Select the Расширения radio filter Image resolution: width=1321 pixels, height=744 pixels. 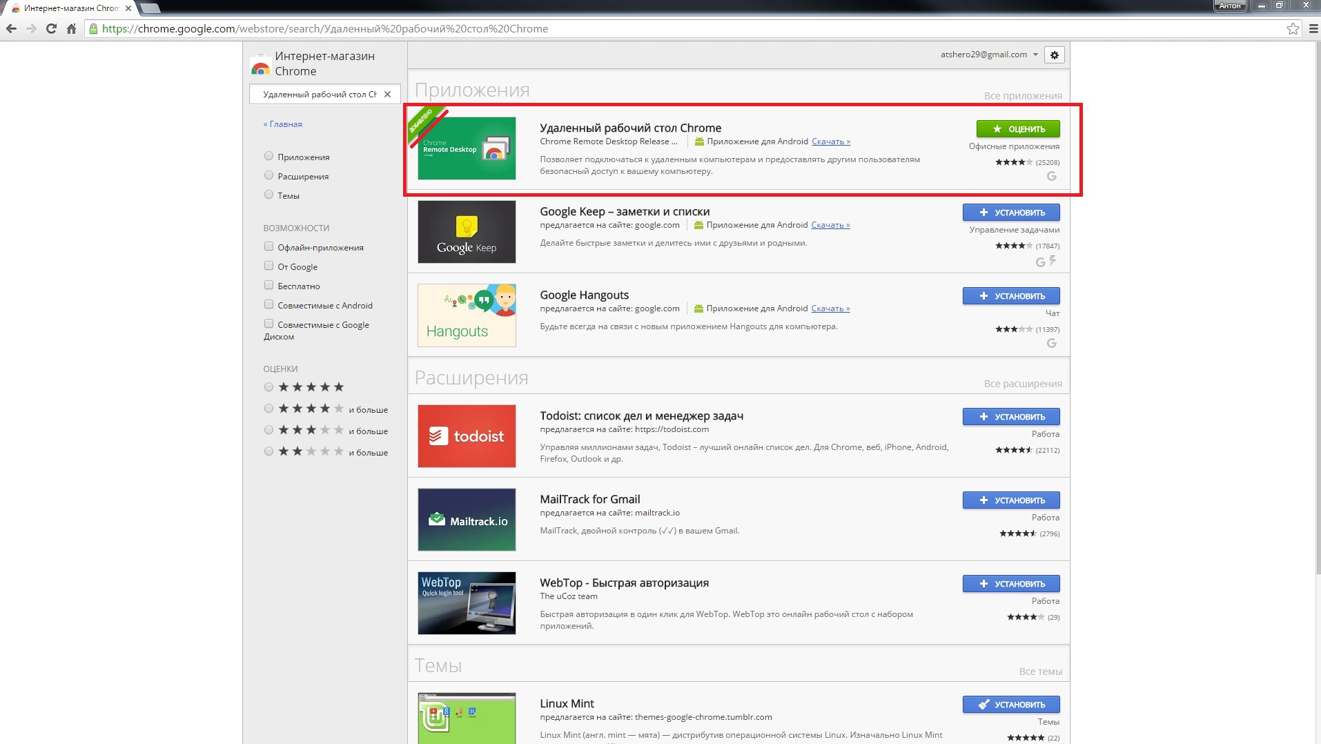(x=268, y=175)
